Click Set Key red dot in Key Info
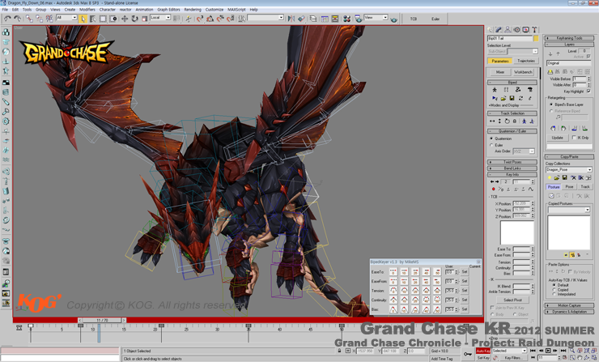 (x=493, y=190)
